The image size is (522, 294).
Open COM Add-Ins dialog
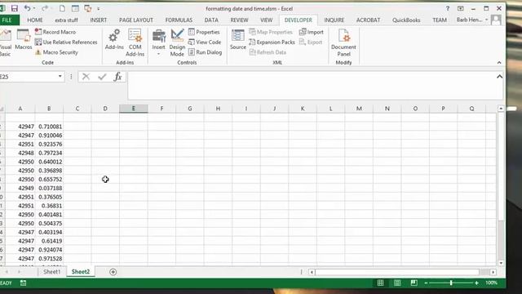click(x=135, y=42)
